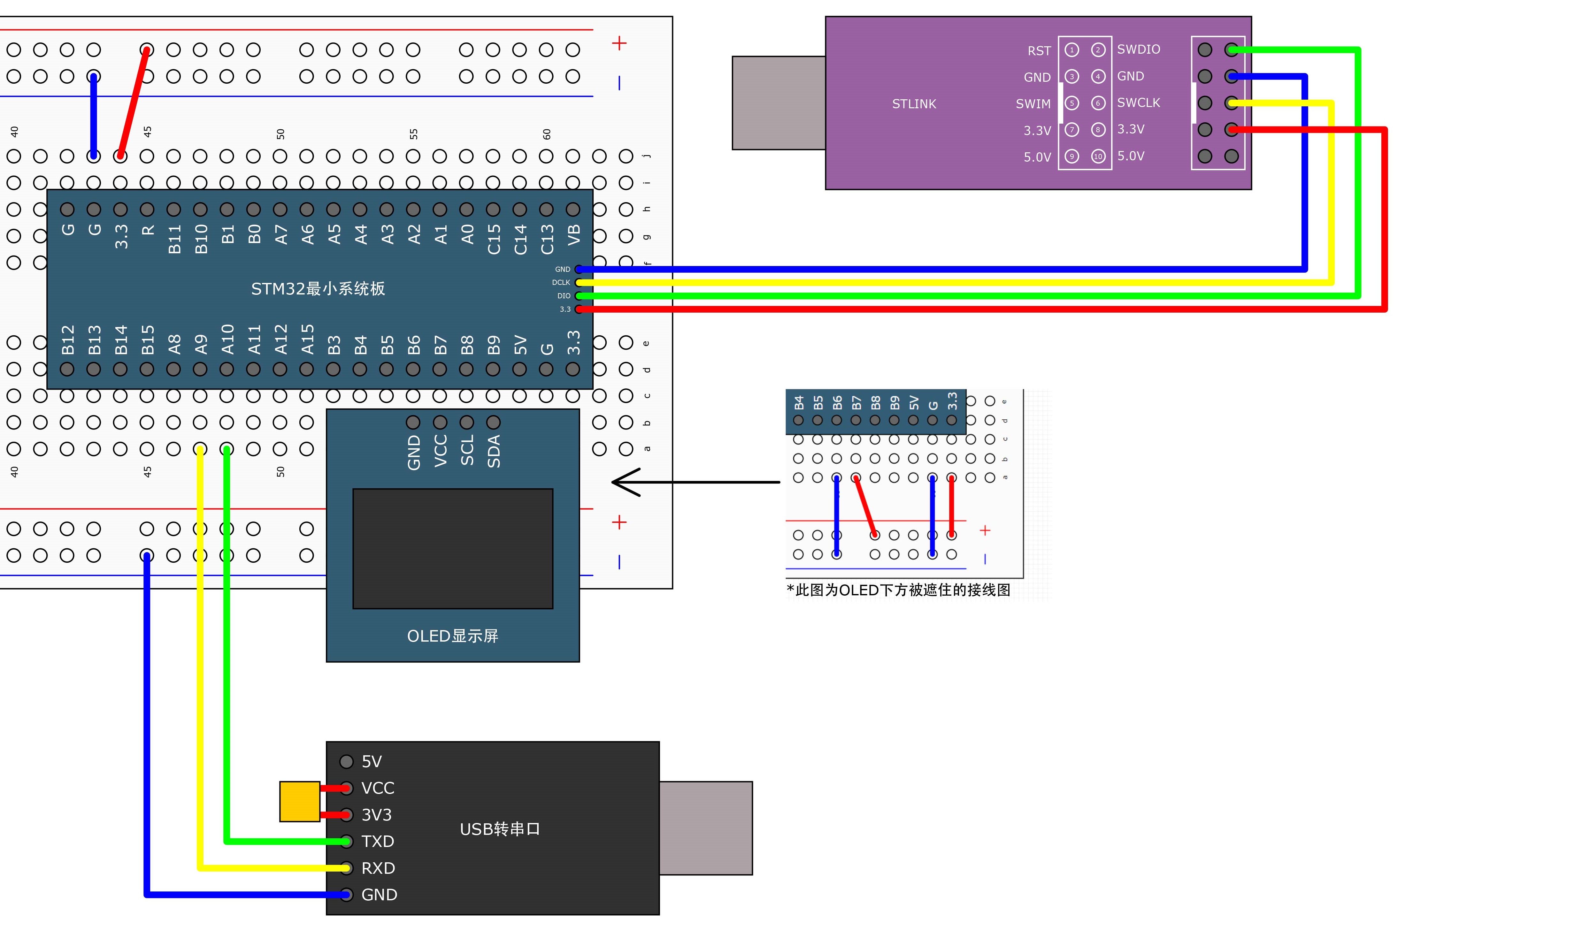Click the black OLED display screen area
This screenshot has height=930, width=1582.
click(453, 548)
